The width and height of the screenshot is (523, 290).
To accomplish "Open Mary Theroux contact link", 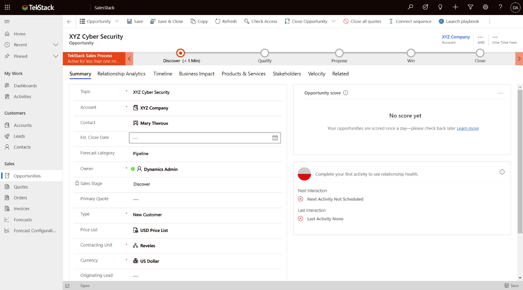I will [x=154, y=123].
